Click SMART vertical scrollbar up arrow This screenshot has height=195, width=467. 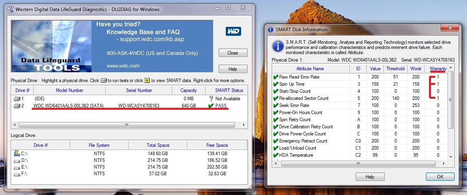point(451,68)
